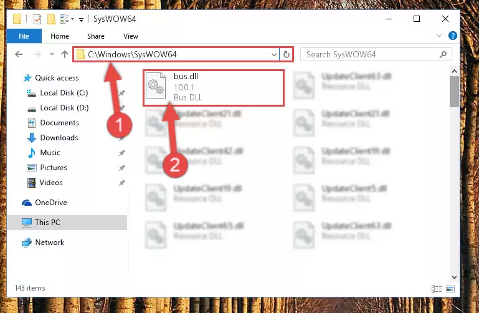
Task: Click the pin icon next to Pictures
Action: (122, 168)
